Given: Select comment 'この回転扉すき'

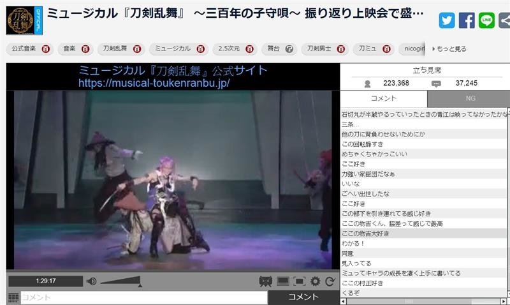Looking at the screenshot, I should (x=423, y=144).
